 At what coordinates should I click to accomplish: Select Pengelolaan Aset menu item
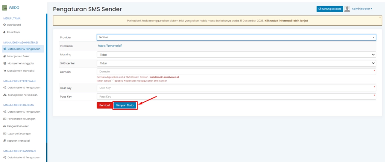(x=18, y=126)
